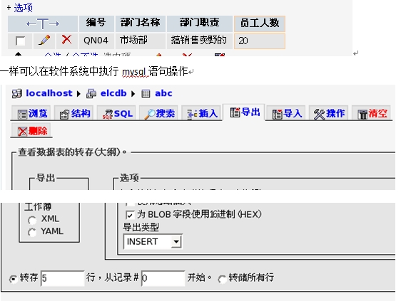This screenshot has width=406, height=301.
Task: Select the QN04 cell
Action: pyautogui.click(x=96, y=41)
